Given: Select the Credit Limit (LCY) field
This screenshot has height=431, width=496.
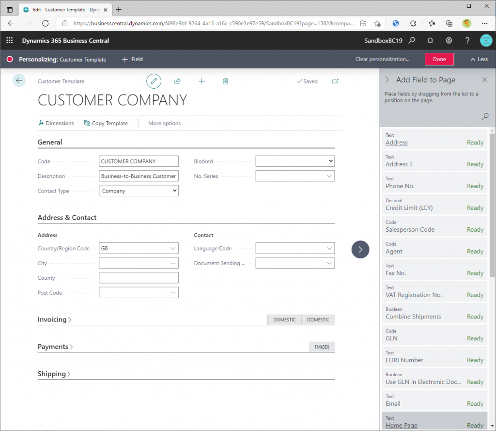Looking at the screenshot, I should [x=434, y=204].
